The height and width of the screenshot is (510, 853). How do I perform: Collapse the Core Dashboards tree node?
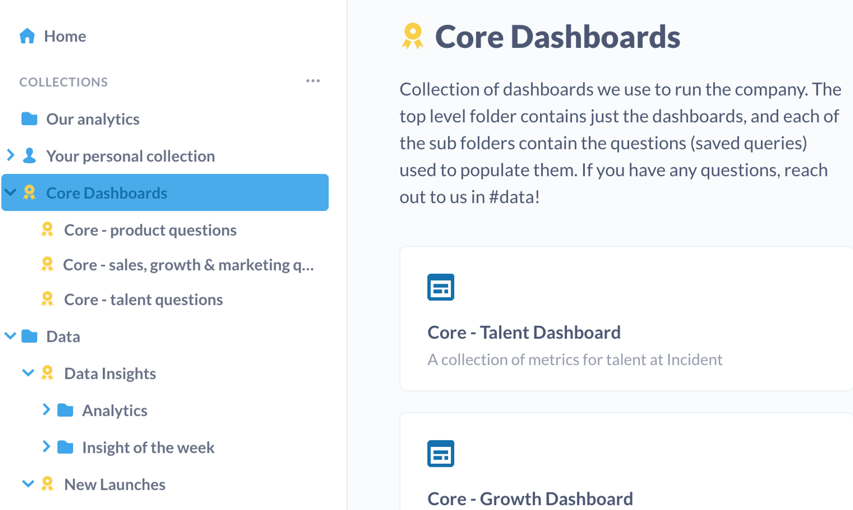point(11,193)
